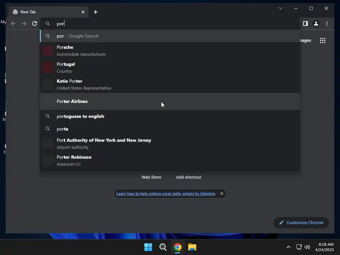340x255 pixels.
Task: Click the Customize Chrome button
Action: click(x=301, y=223)
